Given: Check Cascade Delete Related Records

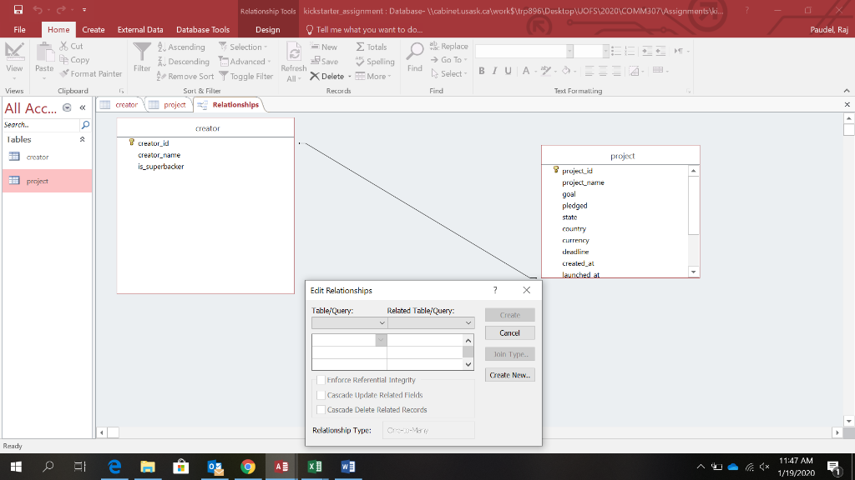Looking at the screenshot, I should [x=321, y=410].
